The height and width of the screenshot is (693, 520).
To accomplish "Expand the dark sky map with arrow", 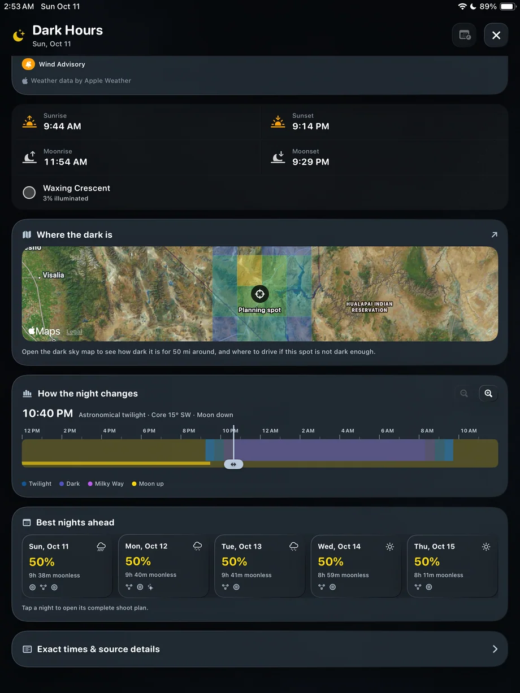I will click(494, 235).
